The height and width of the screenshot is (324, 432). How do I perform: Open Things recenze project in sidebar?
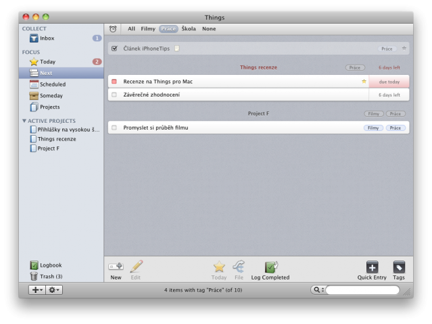click(x=53, y=139)
